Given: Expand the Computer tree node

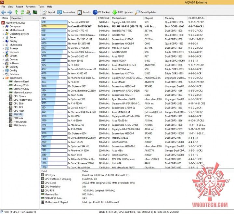Looking at the screenshot, I should coord(3,27).
